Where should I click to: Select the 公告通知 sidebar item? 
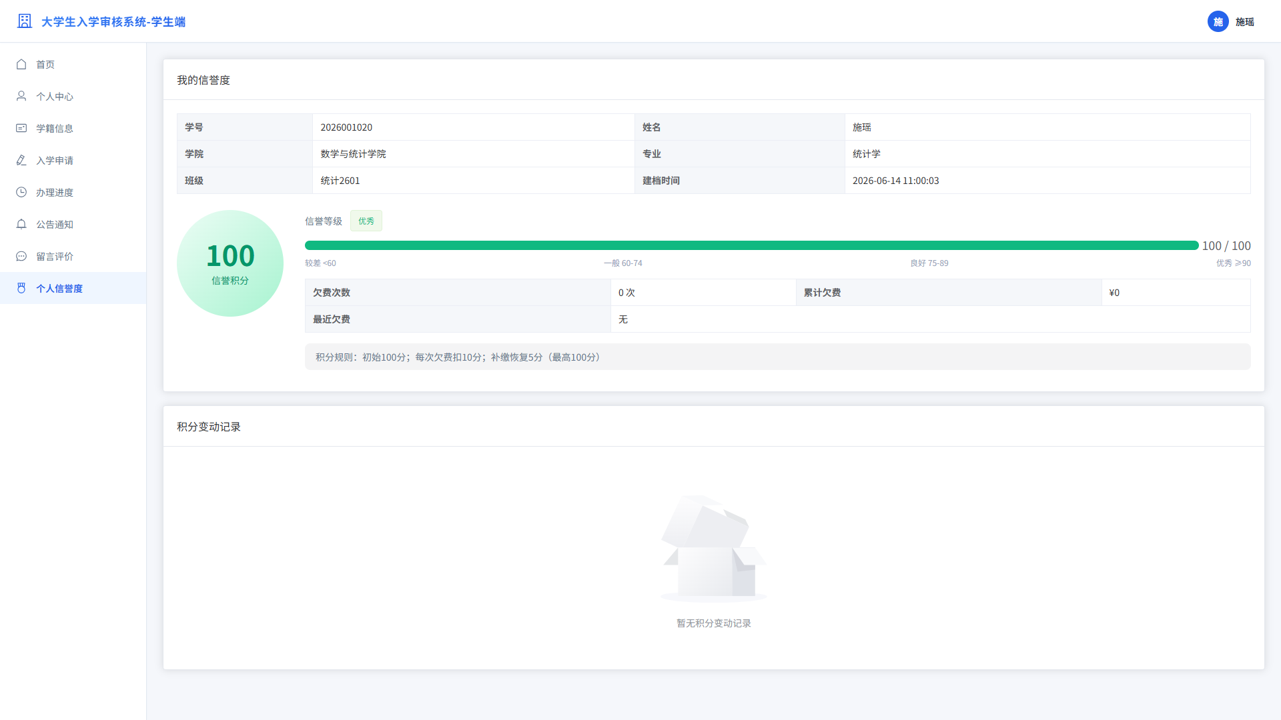tap(73, 224)
